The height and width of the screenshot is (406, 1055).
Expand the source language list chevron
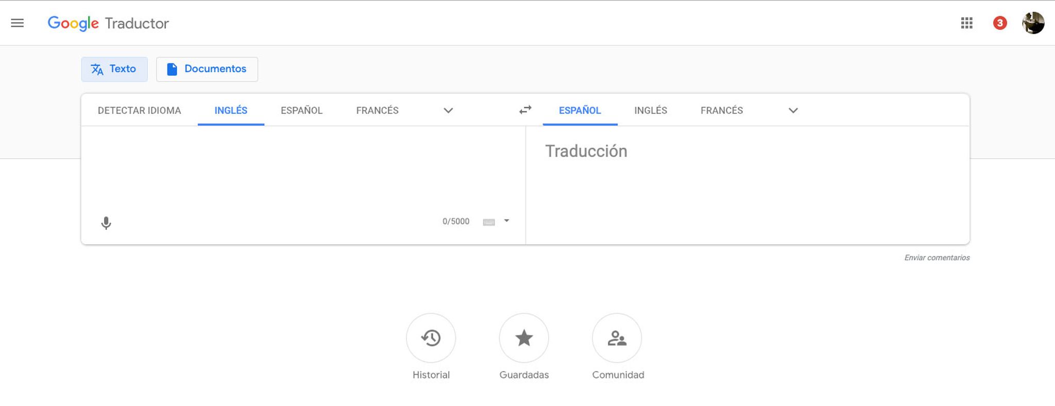[448, 110]
